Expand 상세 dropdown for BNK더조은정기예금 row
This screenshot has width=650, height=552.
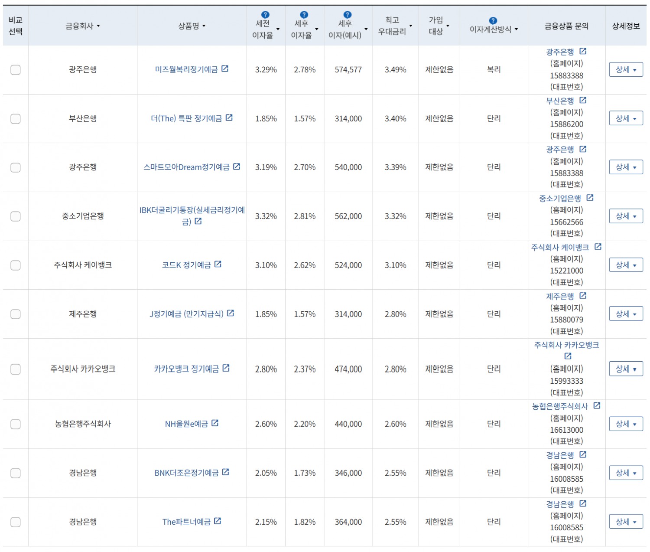[x=626, y=473]
